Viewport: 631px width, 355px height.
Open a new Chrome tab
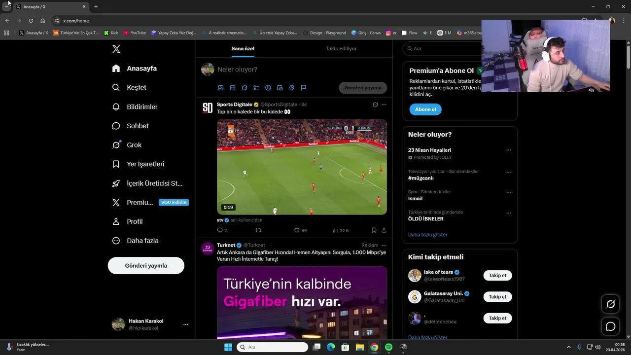96,7
